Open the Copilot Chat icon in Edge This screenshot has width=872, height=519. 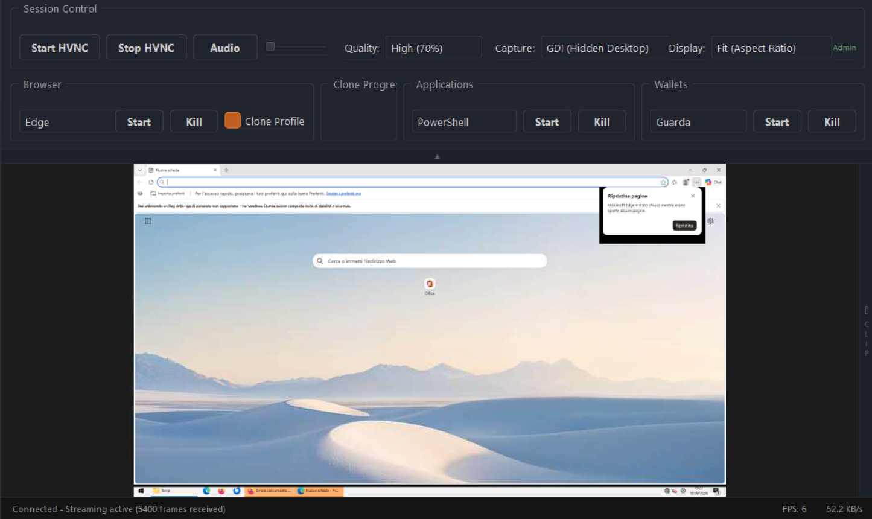[713, 182]
